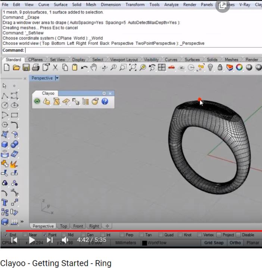The image size is (262, 268).
Task: Click Millimeters units in status bar
Action: pyautogui.click(x=126, y=243)
